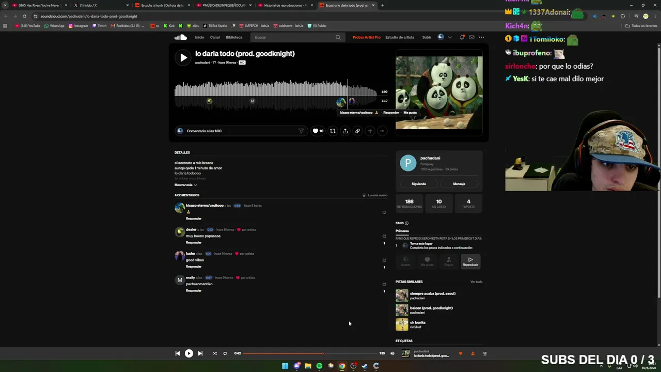Click 'Ver todo' for similar tracks

(476, 282)
